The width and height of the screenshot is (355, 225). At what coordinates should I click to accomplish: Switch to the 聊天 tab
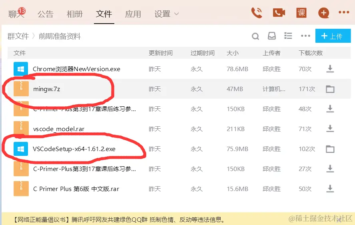16,14
